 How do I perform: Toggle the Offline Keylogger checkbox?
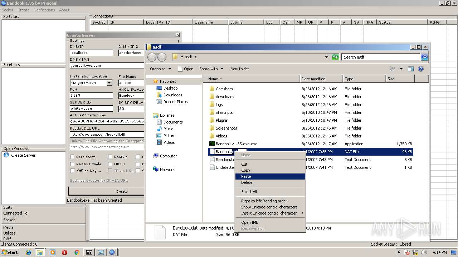tap(72, 171)
